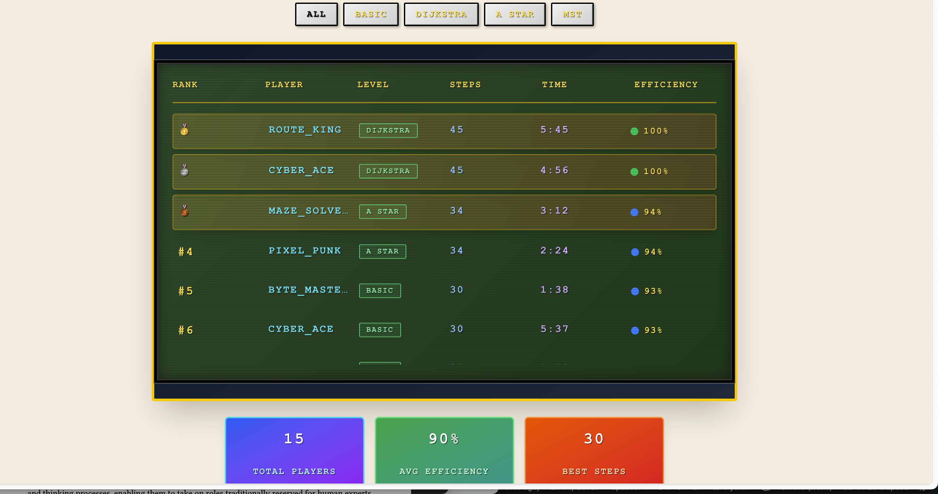Click blue efficiency dot in rank #5 row
The image size is (938, 494).
(x=635, y=291)
